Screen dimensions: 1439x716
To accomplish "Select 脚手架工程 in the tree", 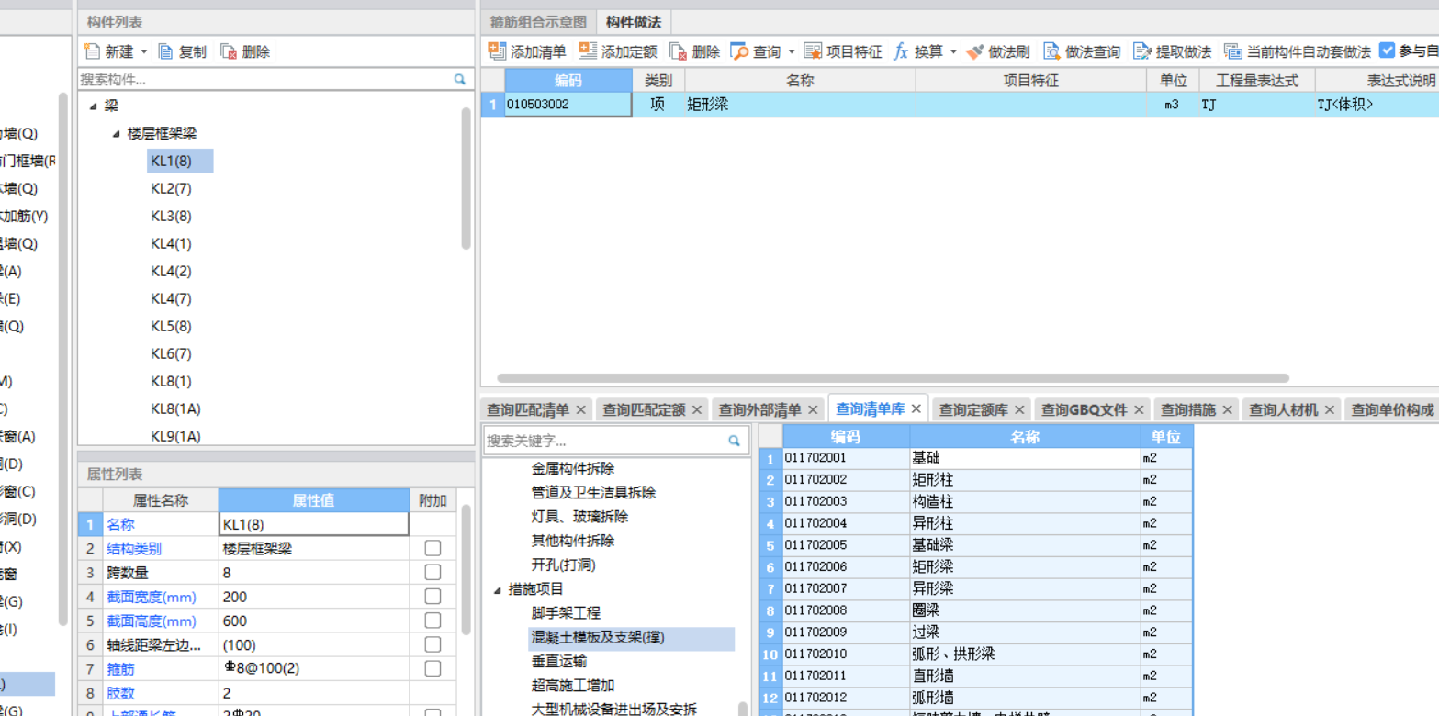I will pos(566,613).
